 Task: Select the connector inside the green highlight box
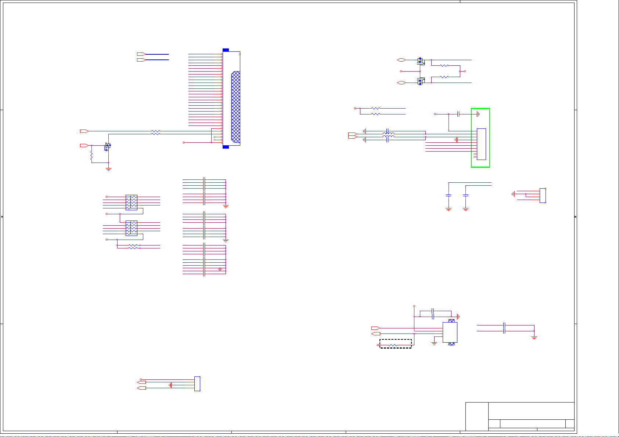[x=481, y=144]
